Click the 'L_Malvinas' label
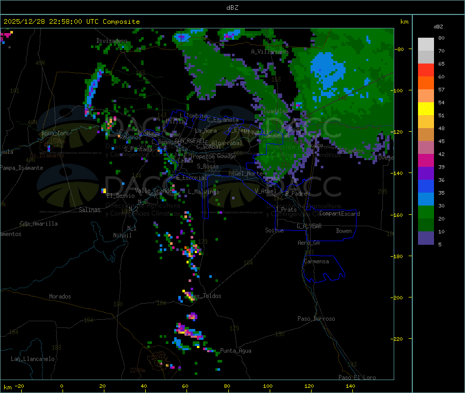 [x=204, y=192]
